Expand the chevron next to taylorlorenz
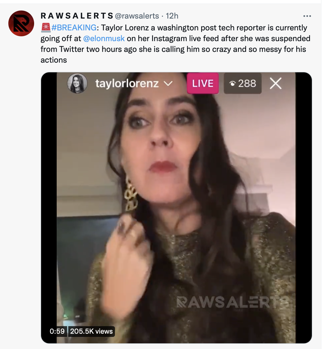This screenshot has height=349, width=325. [168, 84]
